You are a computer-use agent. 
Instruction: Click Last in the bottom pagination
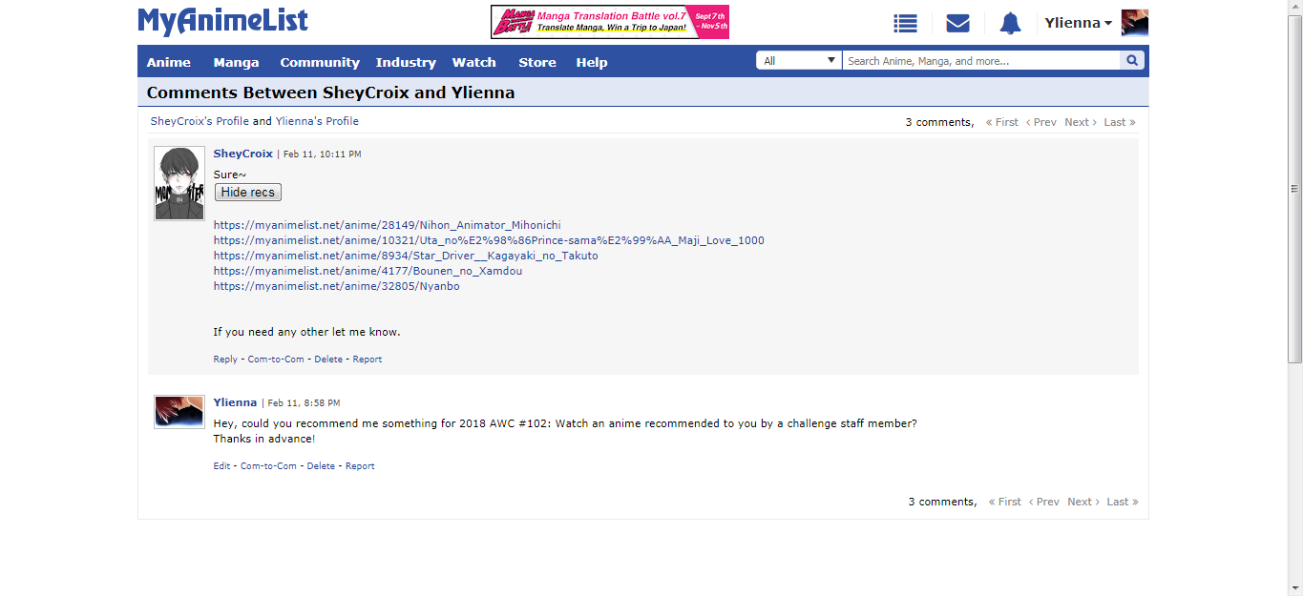[1123, 502]
